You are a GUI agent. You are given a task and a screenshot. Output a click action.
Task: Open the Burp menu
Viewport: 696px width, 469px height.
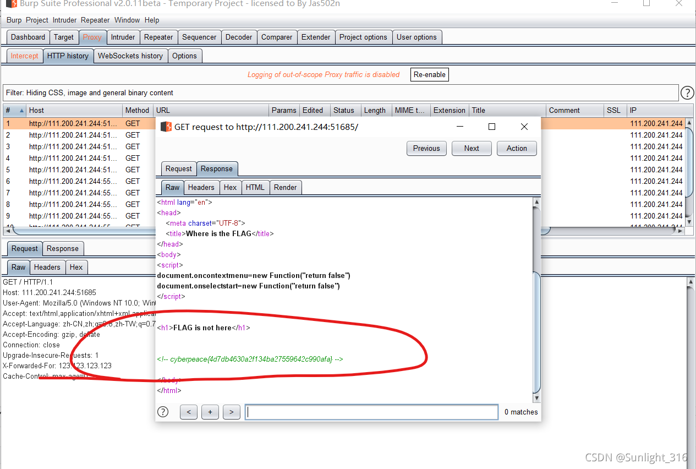(x=14, y=20)
